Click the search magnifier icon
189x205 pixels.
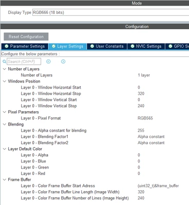[x=4, y=61]
